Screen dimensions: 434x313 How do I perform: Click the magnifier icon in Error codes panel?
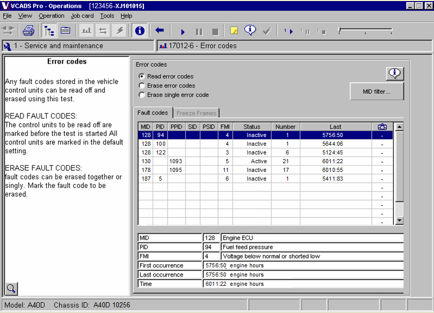point(11,289)
